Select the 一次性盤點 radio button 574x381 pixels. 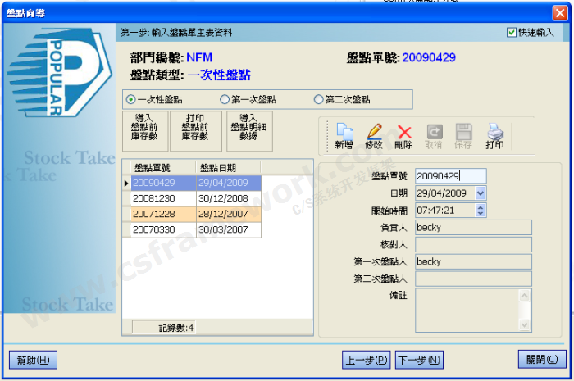(130, 99)
